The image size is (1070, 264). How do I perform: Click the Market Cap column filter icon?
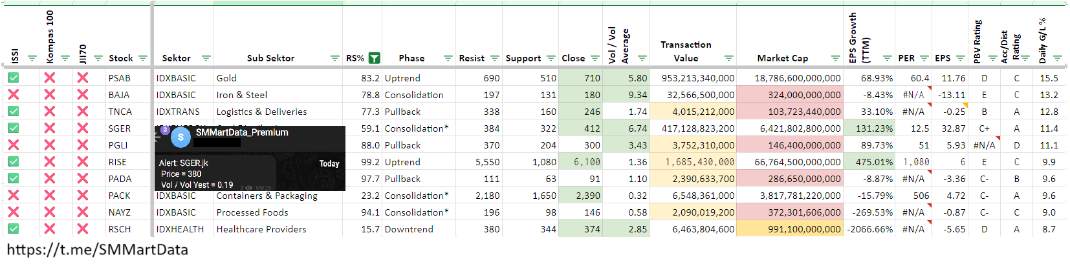tap(835, 58)
